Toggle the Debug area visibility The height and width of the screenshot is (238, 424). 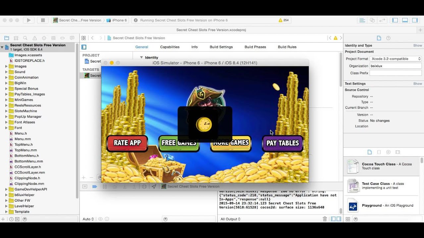[405, 20]
